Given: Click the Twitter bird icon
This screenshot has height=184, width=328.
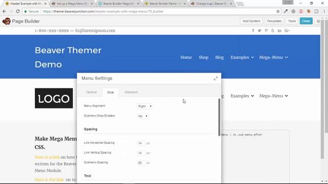Looking at the screenshot, I should [259, 31].
